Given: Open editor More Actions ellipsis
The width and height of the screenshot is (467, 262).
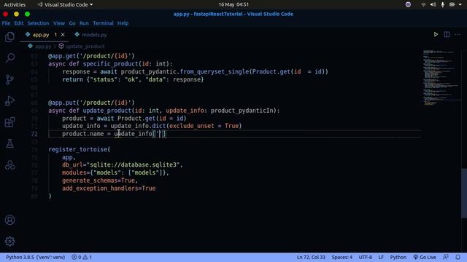Looking at the screenshot, I should pos(458,34).
